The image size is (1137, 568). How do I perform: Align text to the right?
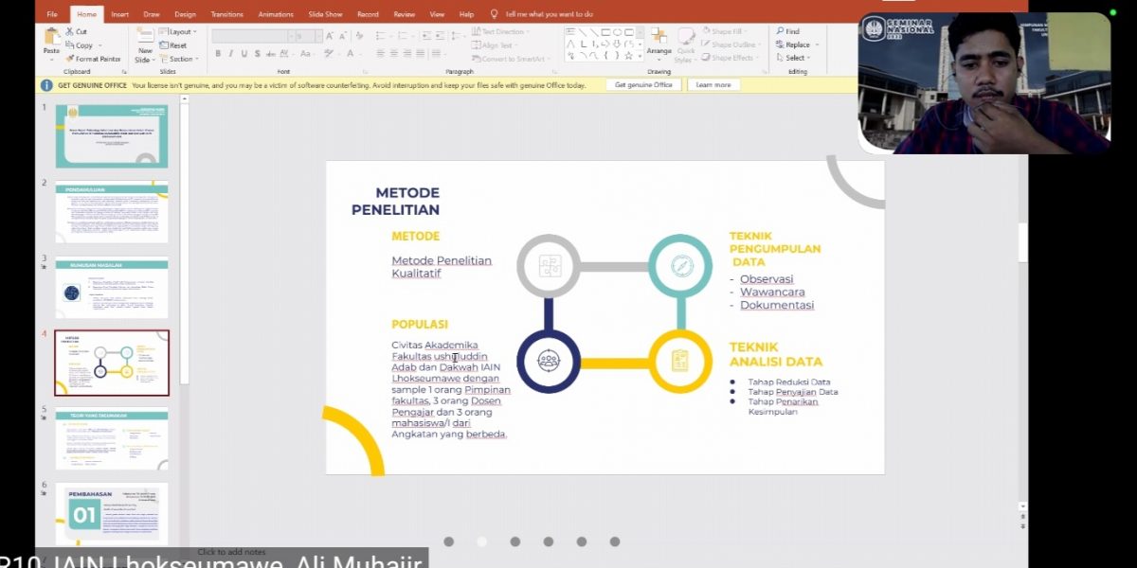coord(406,54)
